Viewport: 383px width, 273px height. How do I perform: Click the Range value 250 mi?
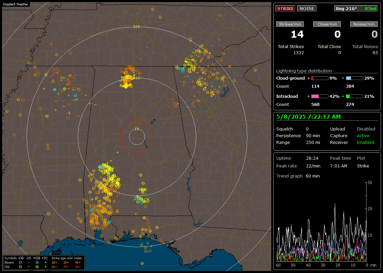click(x=313, y=143)
